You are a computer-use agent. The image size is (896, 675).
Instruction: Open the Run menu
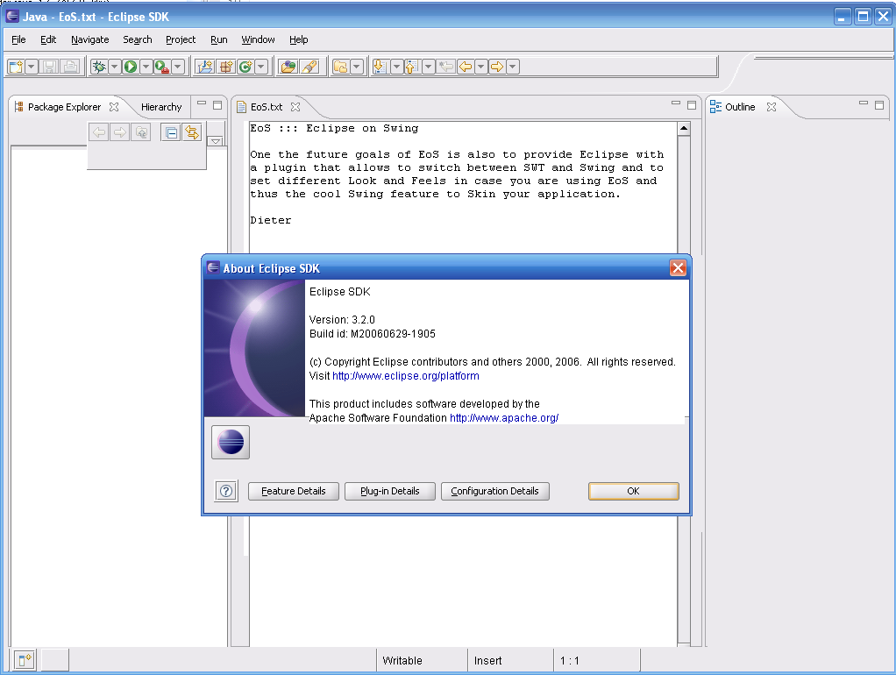pyautogui.click(x=219, y=39)
